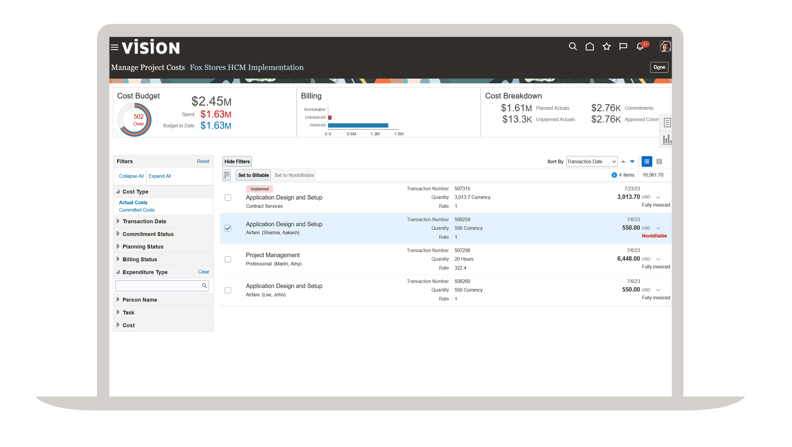Click the search magnifier icon in header
792x447 pixels.
tap(573, 47)
